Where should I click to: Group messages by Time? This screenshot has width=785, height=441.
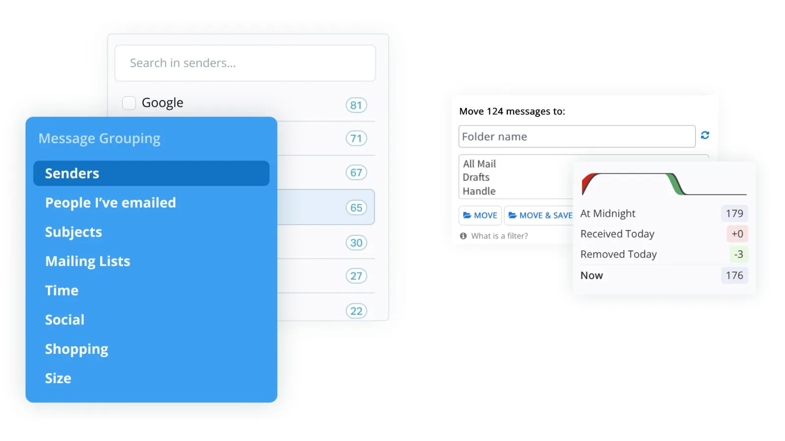[x=62, y=291]
